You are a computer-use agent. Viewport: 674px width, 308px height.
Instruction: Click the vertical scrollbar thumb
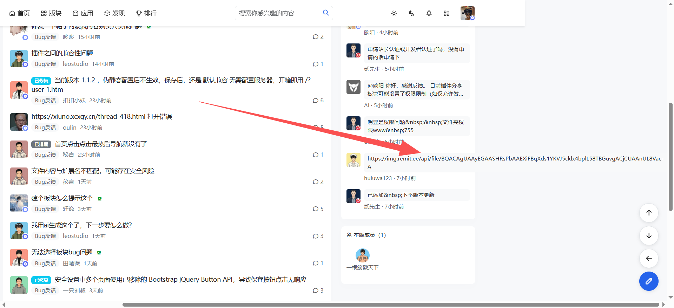(x=671, y=157)
